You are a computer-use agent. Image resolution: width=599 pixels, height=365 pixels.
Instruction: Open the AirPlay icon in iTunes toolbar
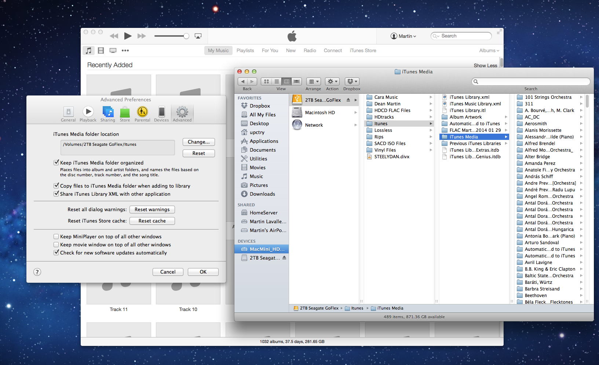click(198, 36)
